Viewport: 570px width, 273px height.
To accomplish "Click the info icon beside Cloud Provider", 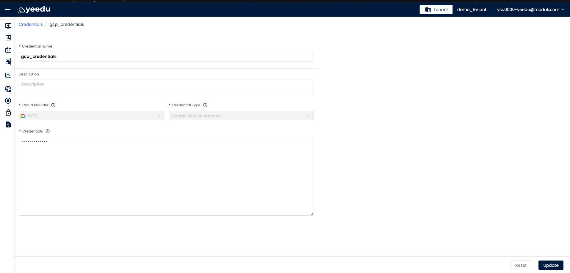I will pos(53,105).
